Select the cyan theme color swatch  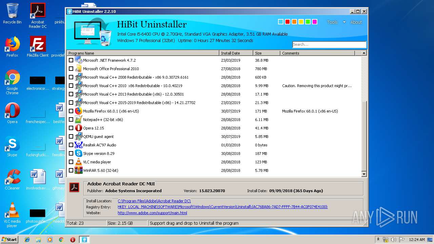point(281,22)
